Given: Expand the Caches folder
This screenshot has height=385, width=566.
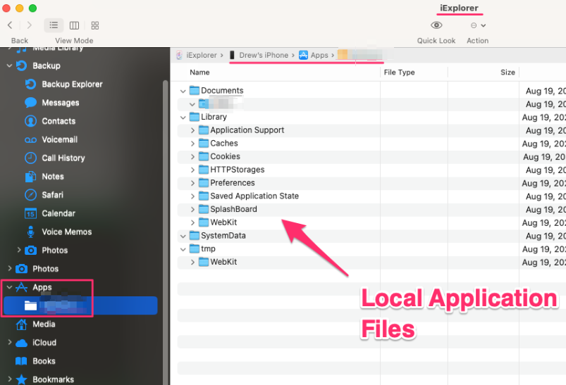Looking at the screenshot, I should (192, 144).
